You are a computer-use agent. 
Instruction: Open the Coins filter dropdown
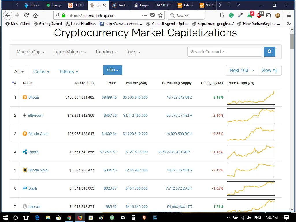point(41,72)
